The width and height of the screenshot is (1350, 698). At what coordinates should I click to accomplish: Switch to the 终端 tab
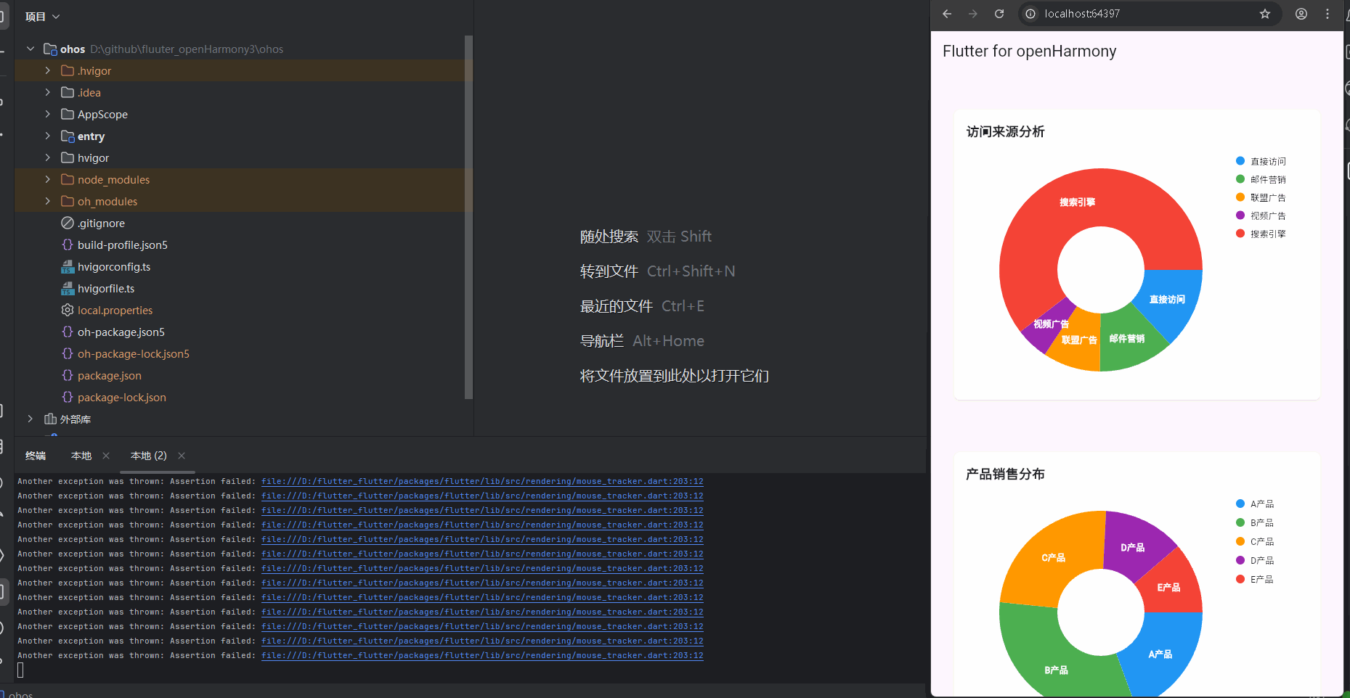pos(35,455)
